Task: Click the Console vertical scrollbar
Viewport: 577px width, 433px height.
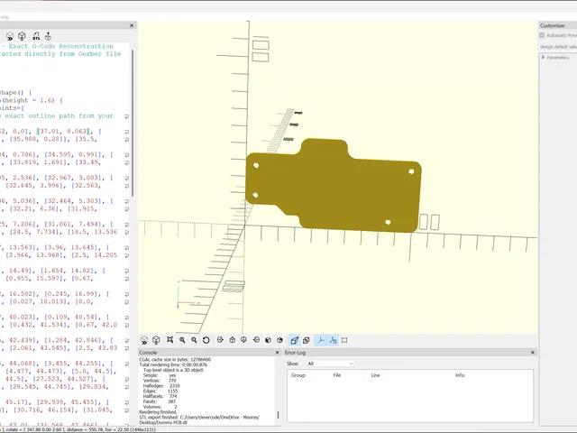Action: (x=278, y=415)
